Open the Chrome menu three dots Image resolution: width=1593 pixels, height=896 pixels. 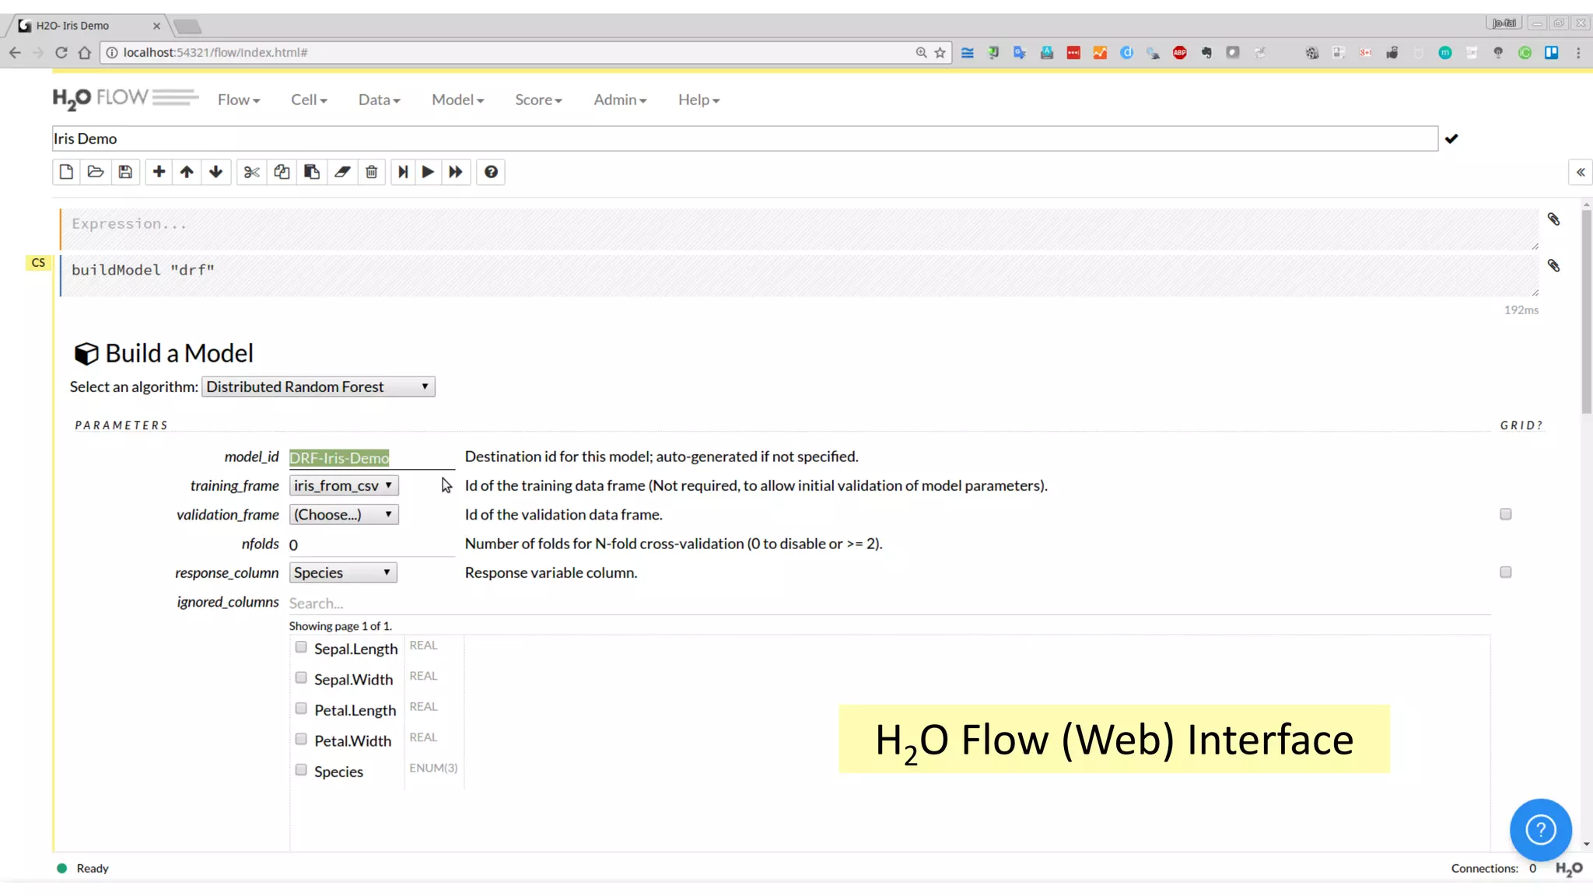click(1578, 52)
